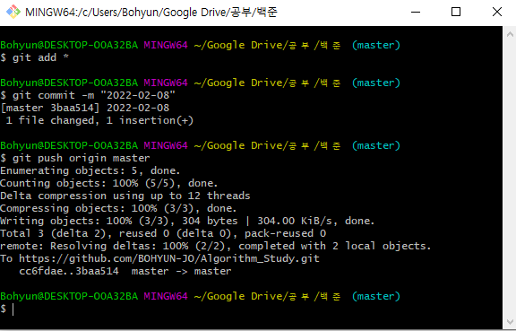The width and height of the screenshot is (516, 331).
Task: Click the "Enumerating objects: 5, done." line
Action: (90, 170)
